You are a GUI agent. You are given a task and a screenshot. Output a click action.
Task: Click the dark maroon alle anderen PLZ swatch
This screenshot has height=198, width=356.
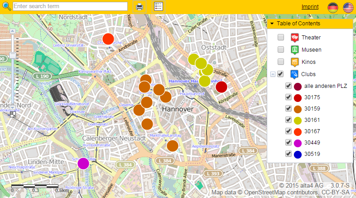click(298, 87)
